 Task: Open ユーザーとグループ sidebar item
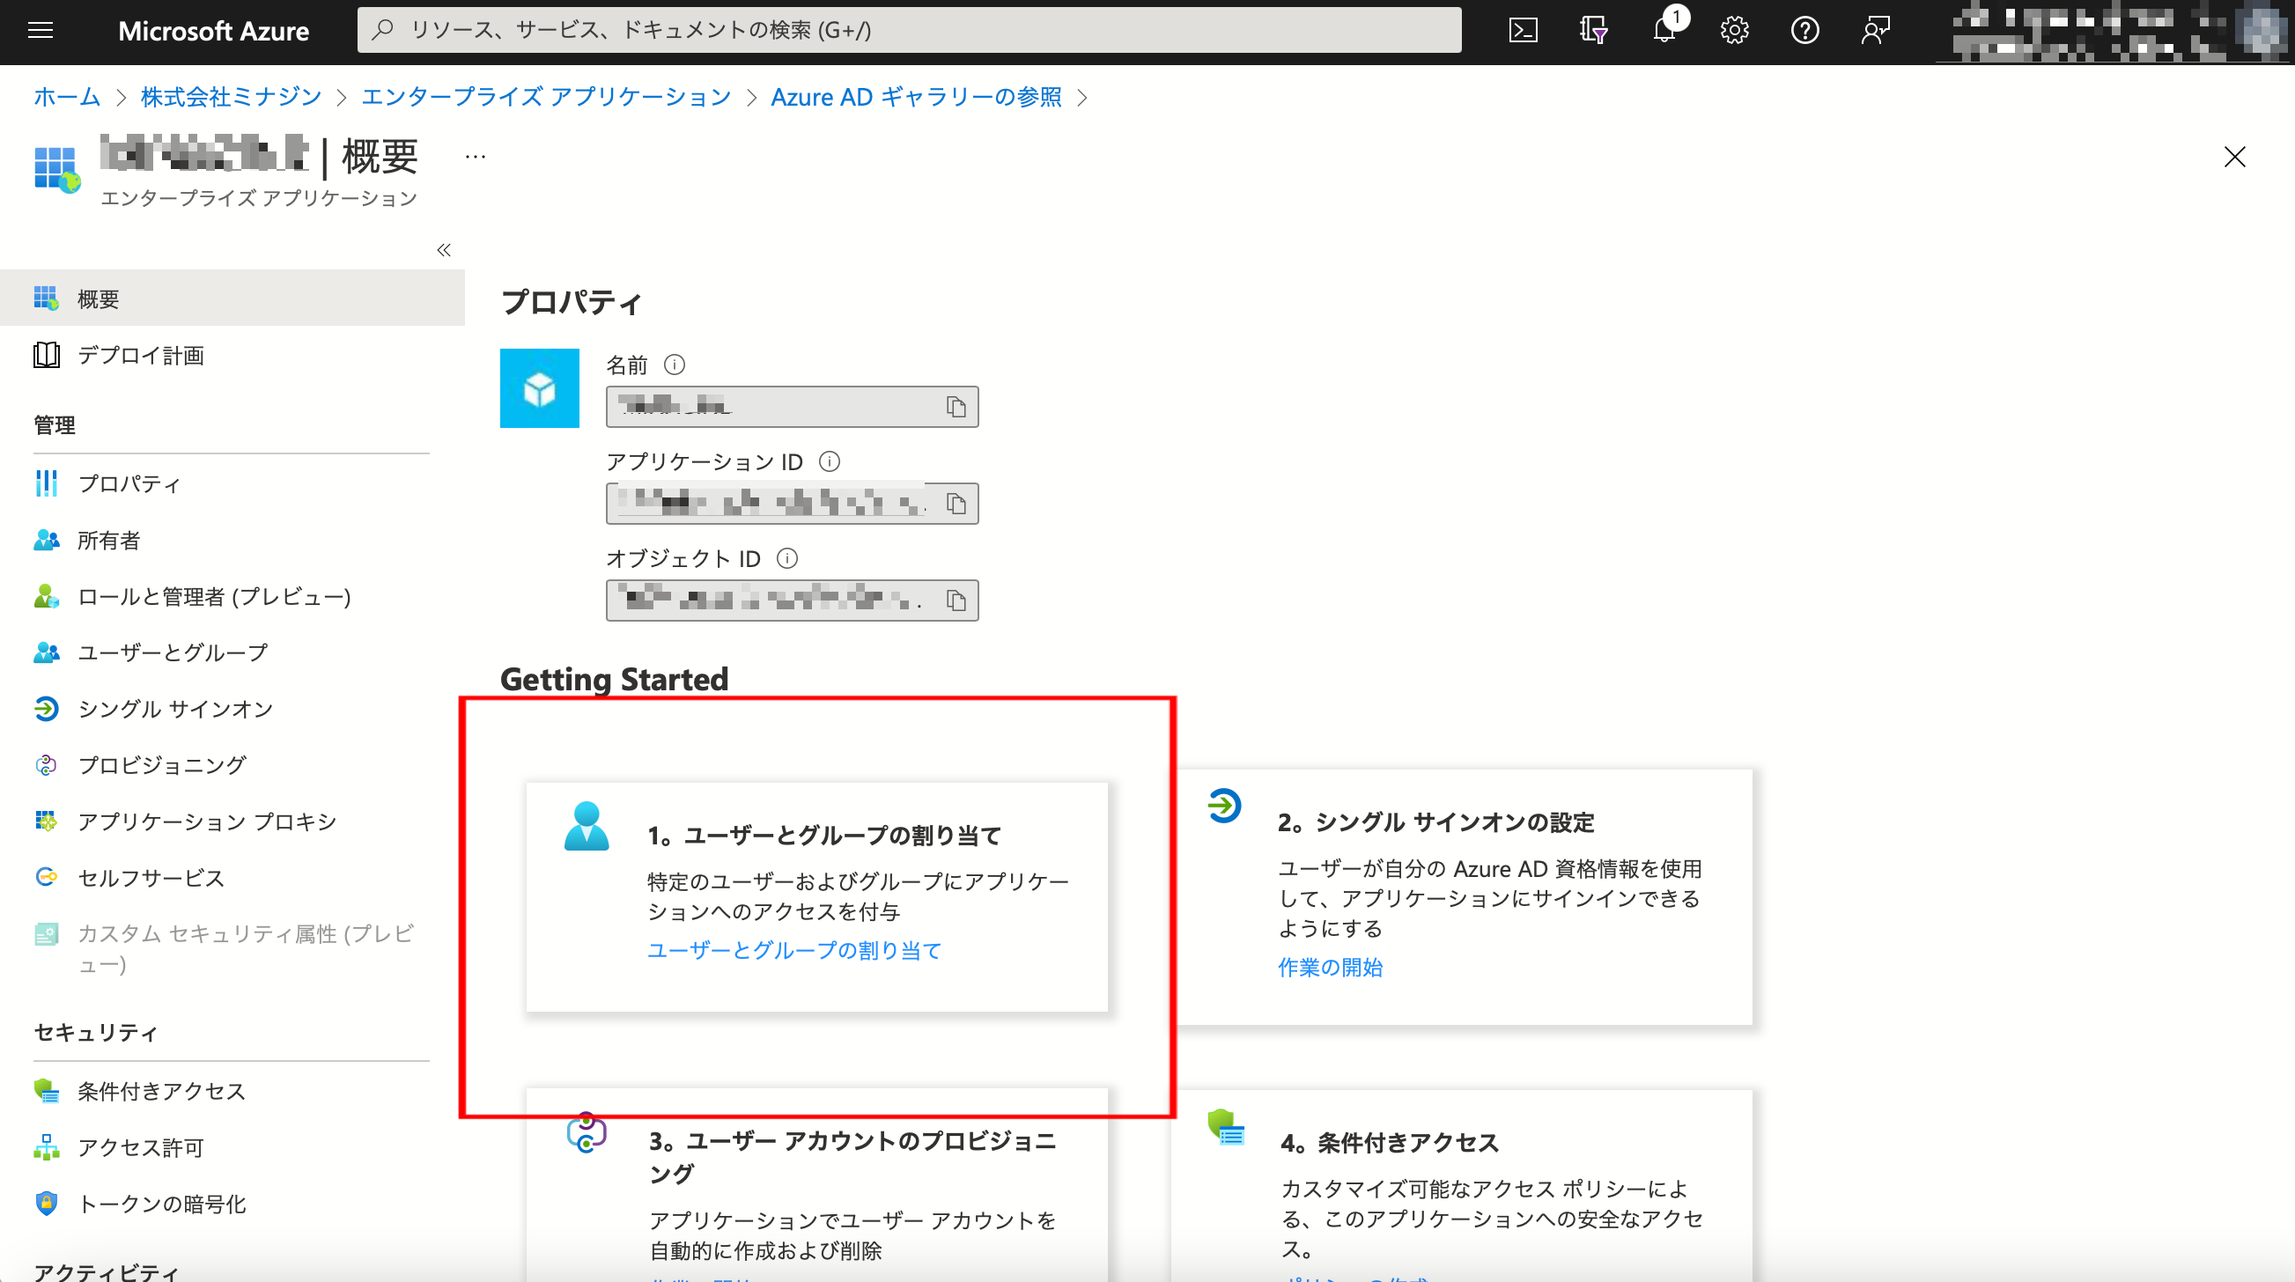tap(172, 653)
